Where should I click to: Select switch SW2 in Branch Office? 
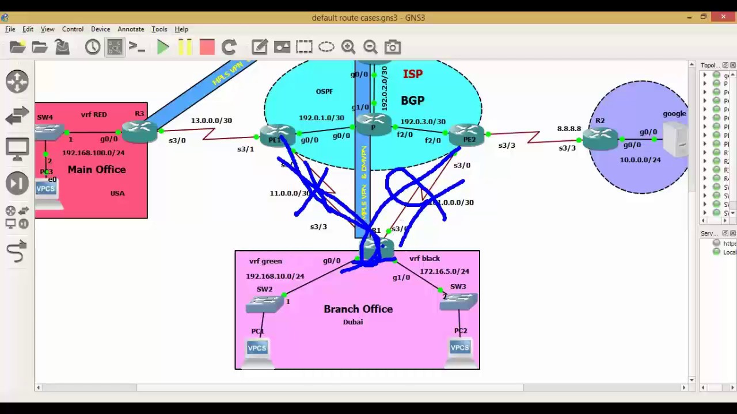point(265,304)
